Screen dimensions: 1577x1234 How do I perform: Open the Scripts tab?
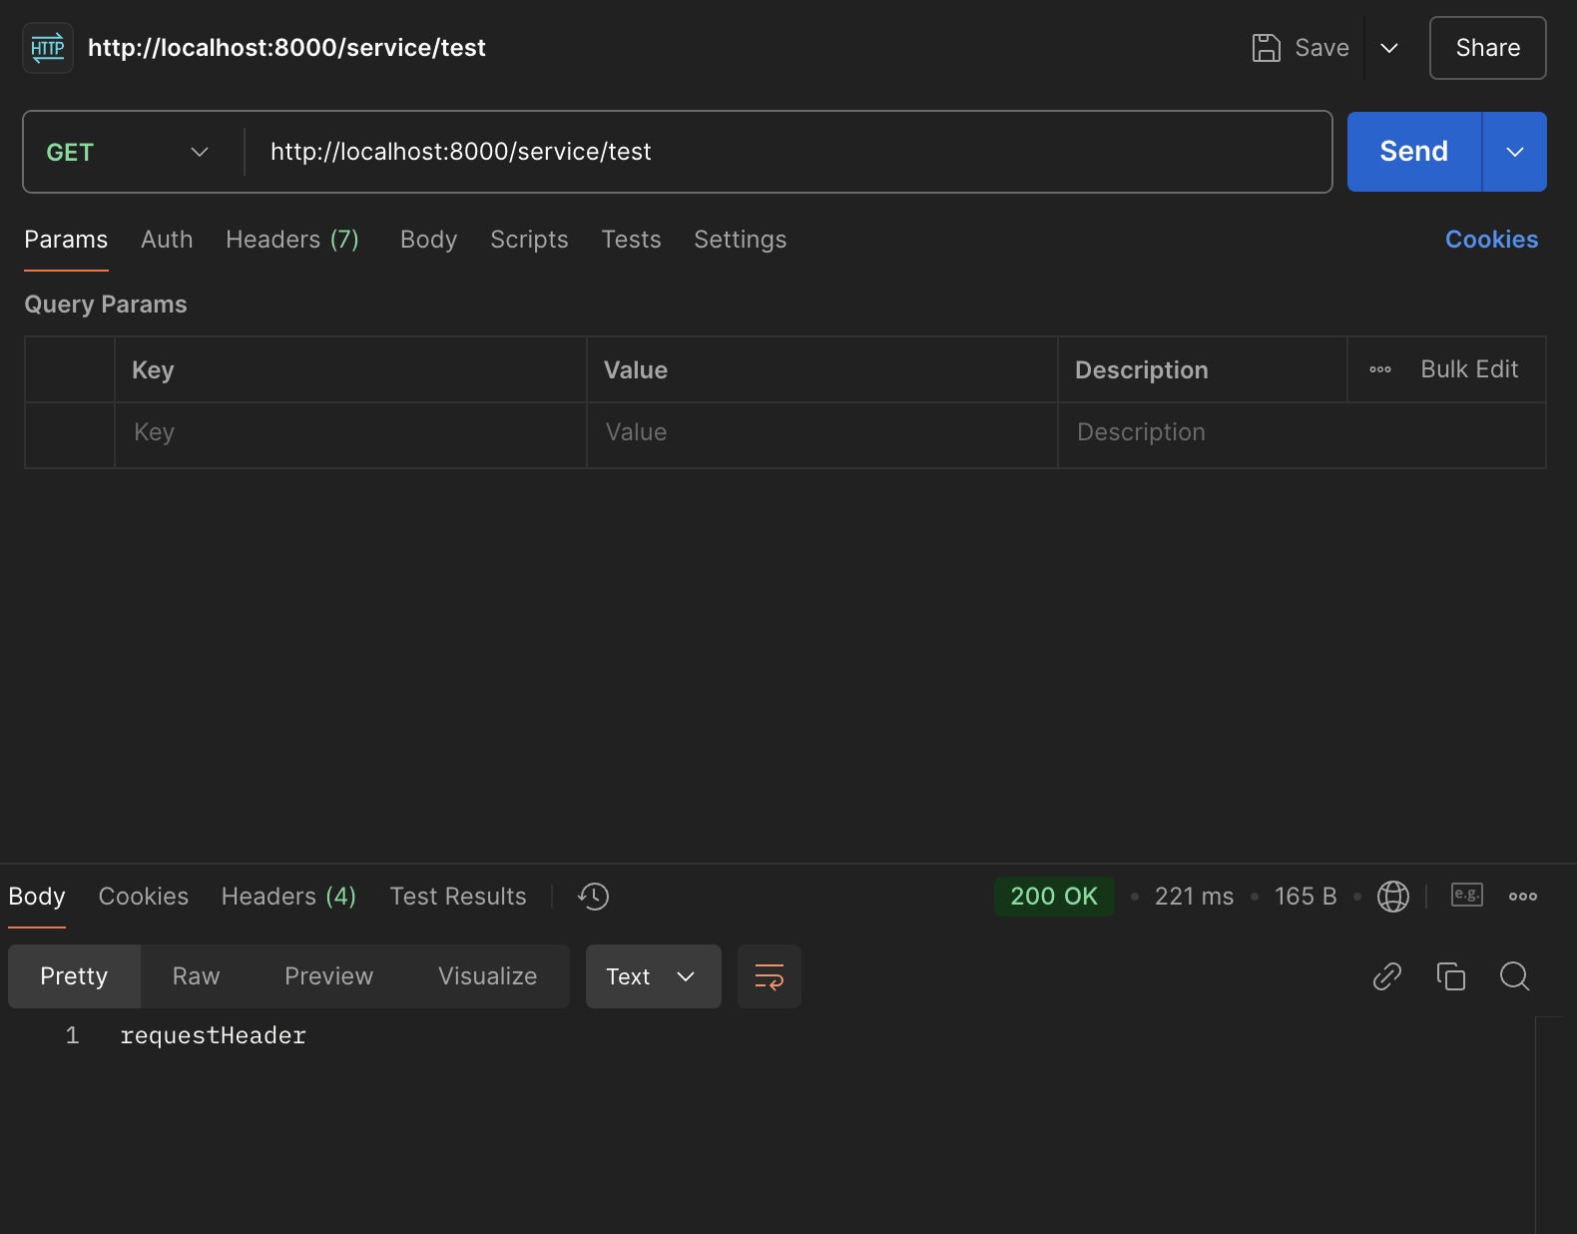529,240
